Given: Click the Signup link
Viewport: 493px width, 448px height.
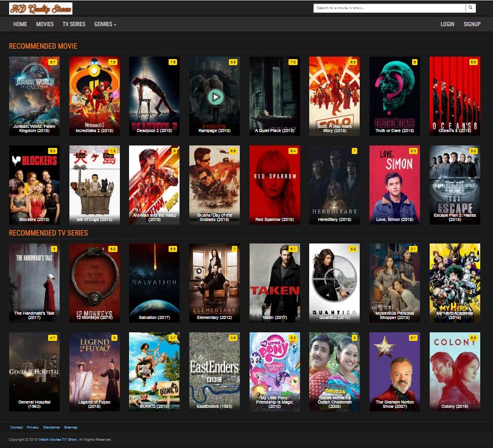Looking at the screenshot, I should tap(472, 24).
